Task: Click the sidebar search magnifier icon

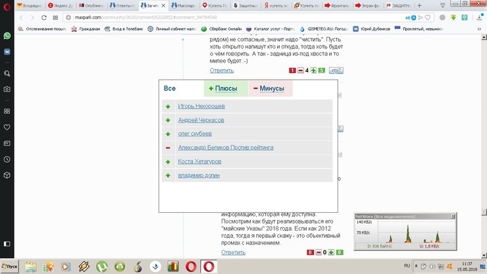Action: pos(7,73)
